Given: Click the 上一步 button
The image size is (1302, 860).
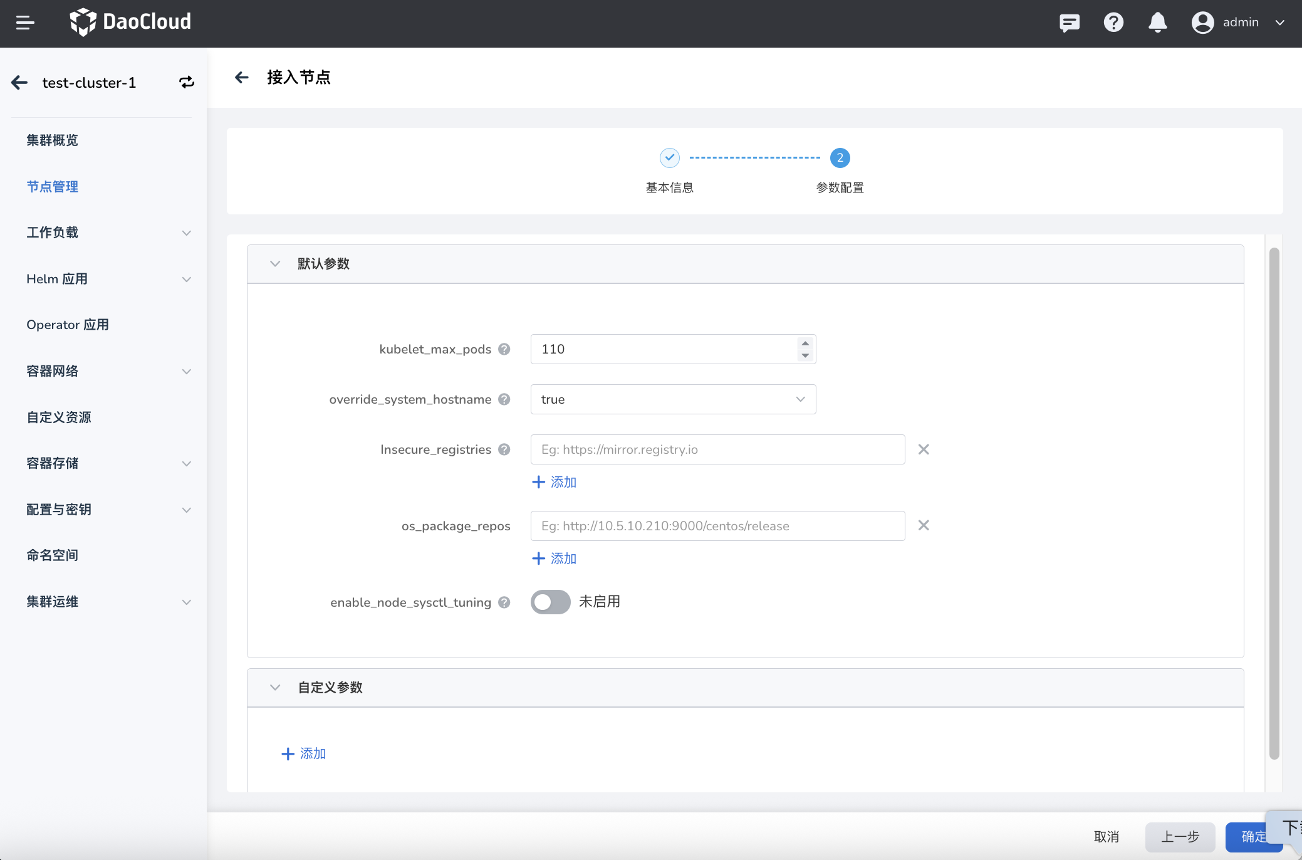Looking at the screenshot, I should [x=1180, y=837].
